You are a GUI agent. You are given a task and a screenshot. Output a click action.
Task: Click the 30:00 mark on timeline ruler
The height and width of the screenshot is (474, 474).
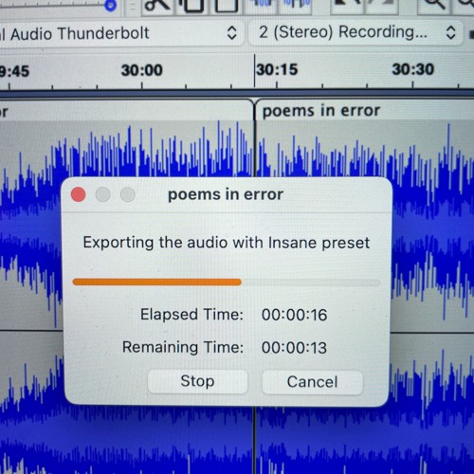click(142, 70)
